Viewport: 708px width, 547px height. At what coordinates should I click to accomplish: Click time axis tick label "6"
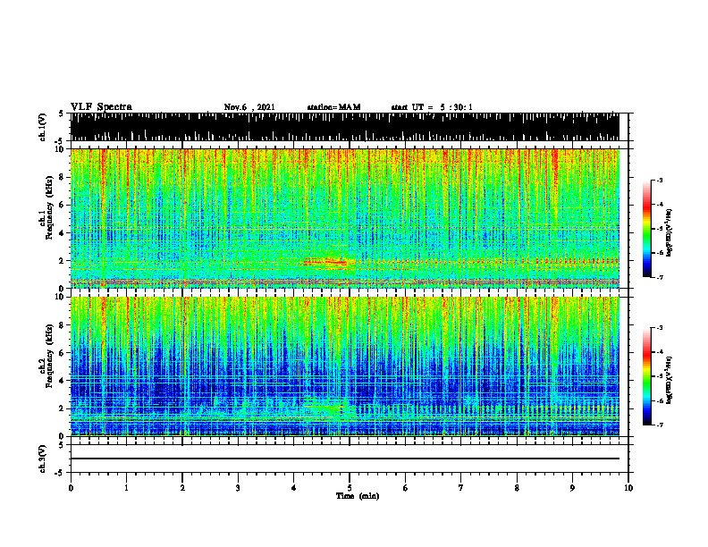coord(406,488)
